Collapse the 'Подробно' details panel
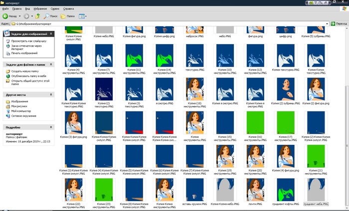The width and height of the screenshot is (349, 211). click(x=50, y=127)
